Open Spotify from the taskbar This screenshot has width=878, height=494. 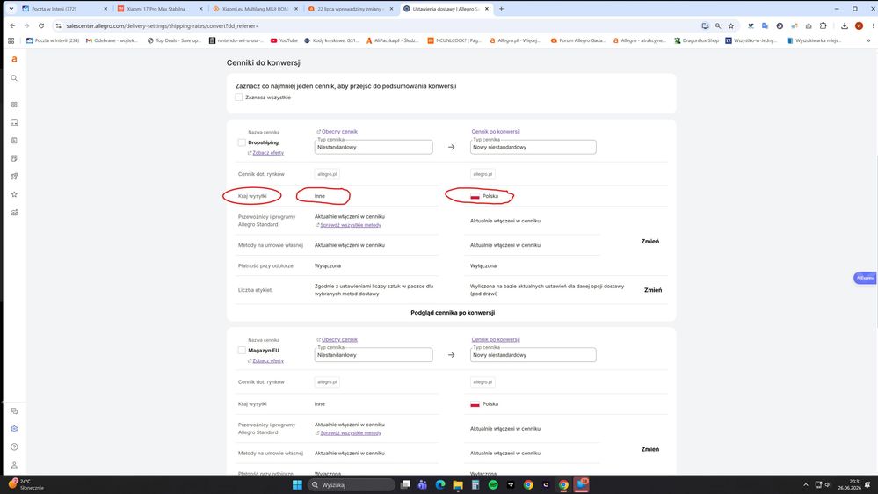(493, 484)
